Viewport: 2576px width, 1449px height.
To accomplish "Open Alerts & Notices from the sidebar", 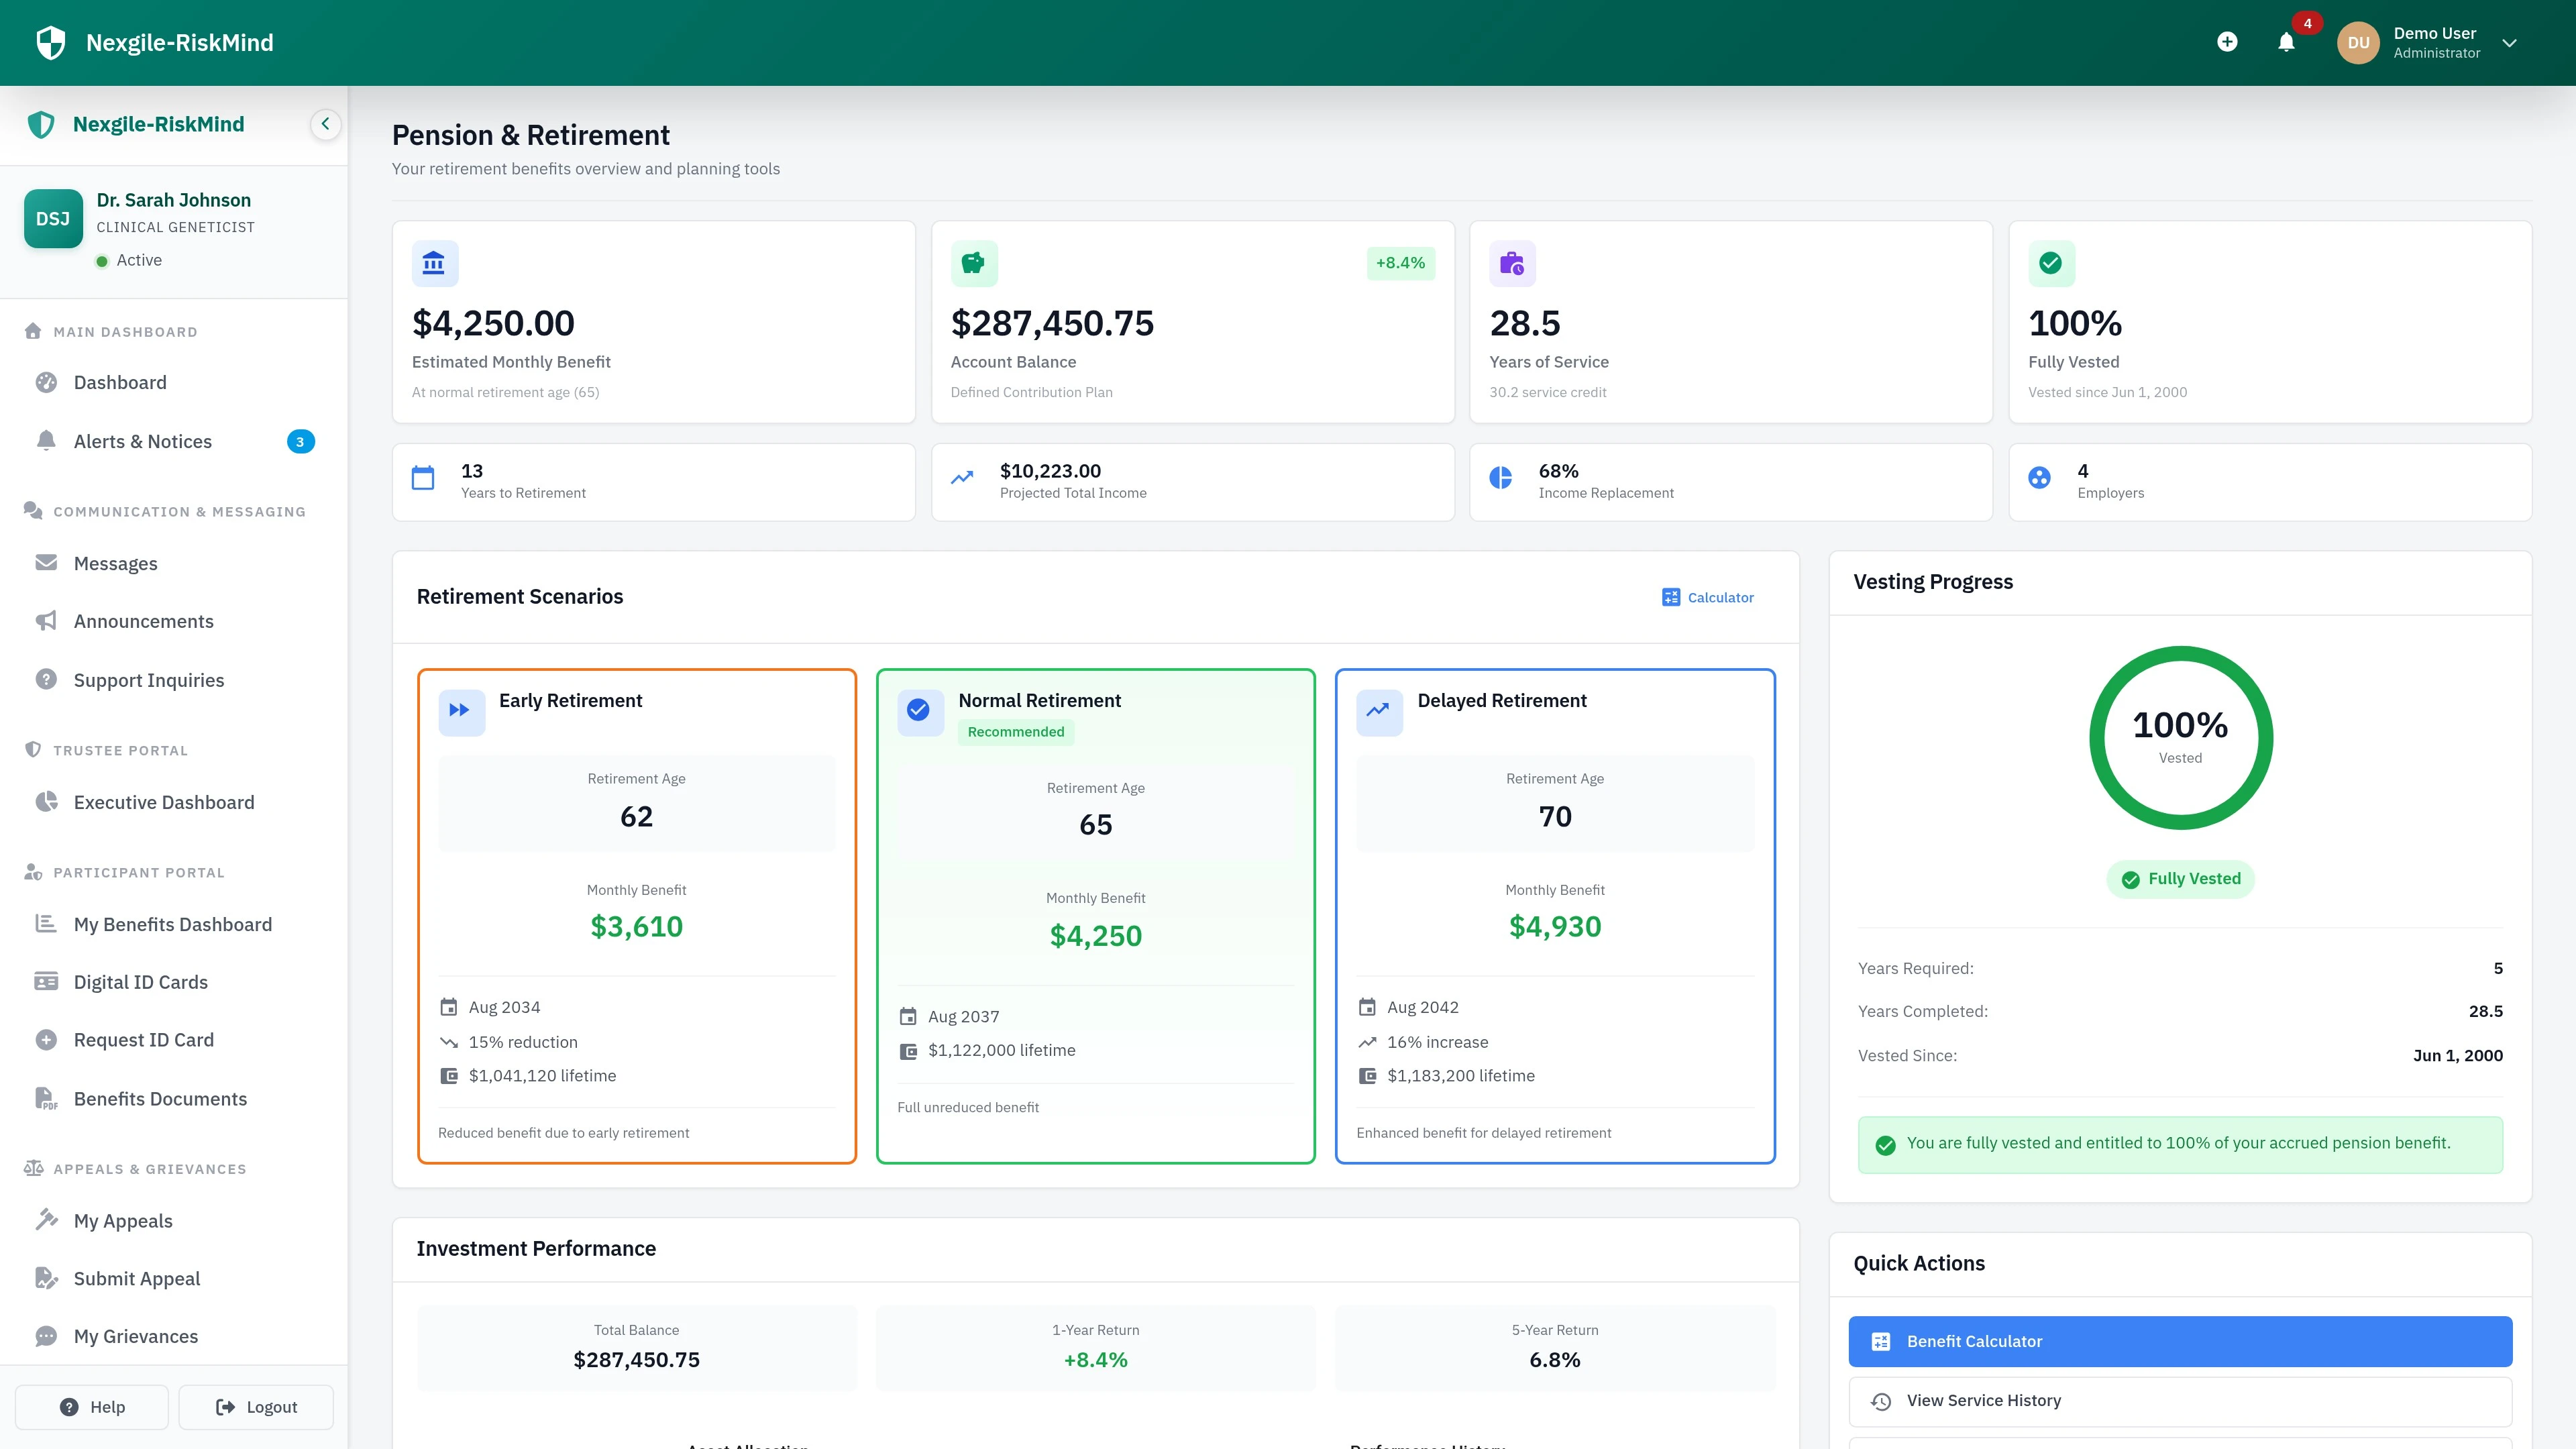I will click(143, 441).
